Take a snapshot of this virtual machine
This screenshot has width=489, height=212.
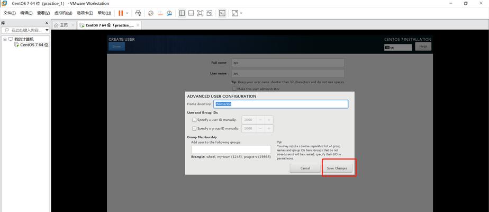[x=151, y=13]
